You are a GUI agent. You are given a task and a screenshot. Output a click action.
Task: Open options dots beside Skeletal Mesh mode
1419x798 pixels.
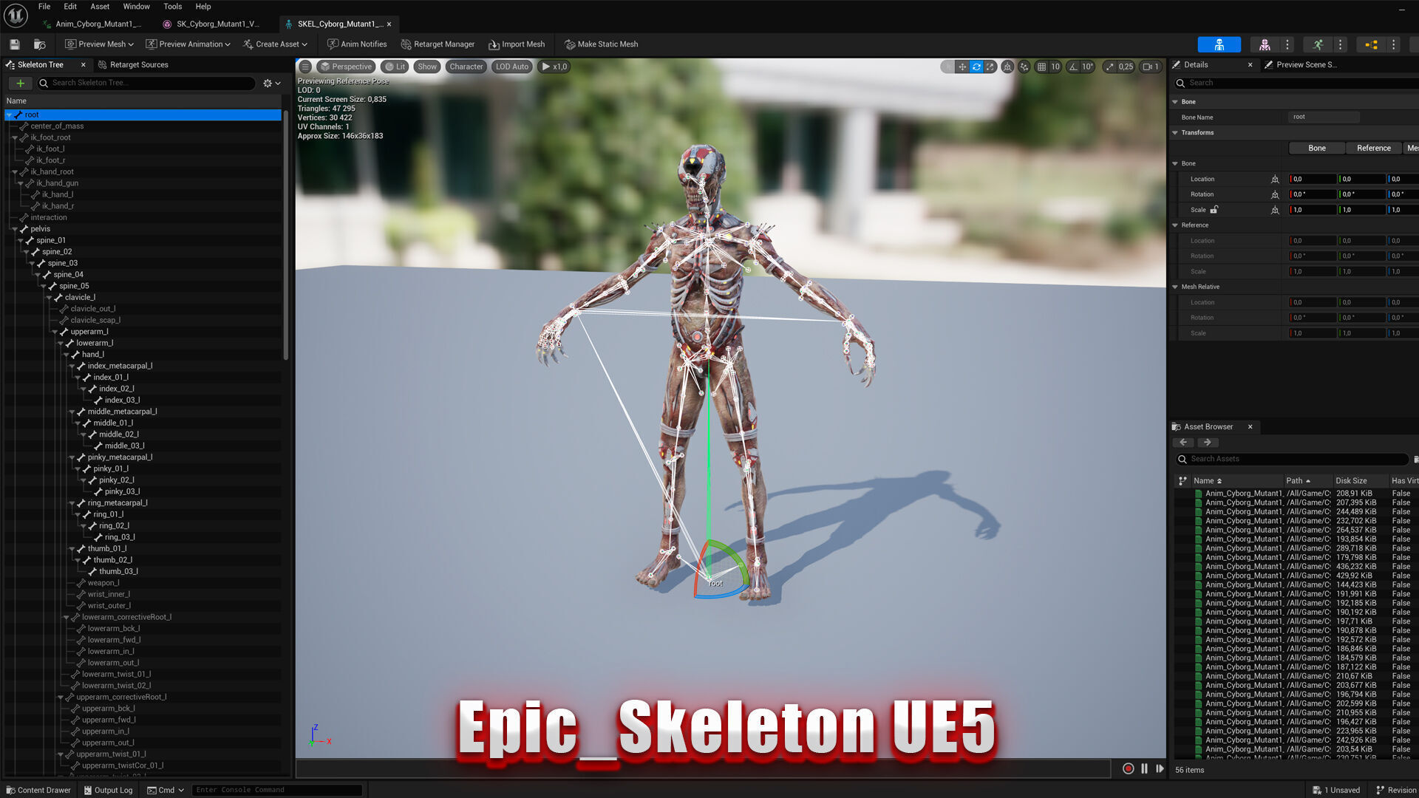pyautogui.click(x=1287, y=44)
